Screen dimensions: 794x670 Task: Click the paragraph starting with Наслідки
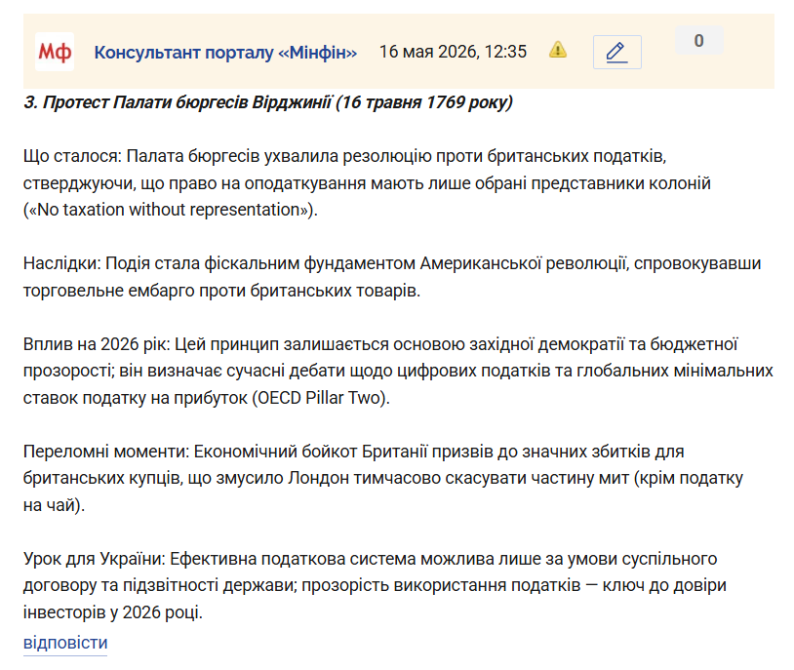(392, 277)
